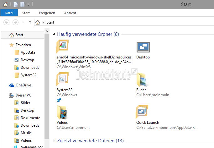Click the home icon in the address bar
This screenshot has height=148, width=214.
tap(38, 22)
